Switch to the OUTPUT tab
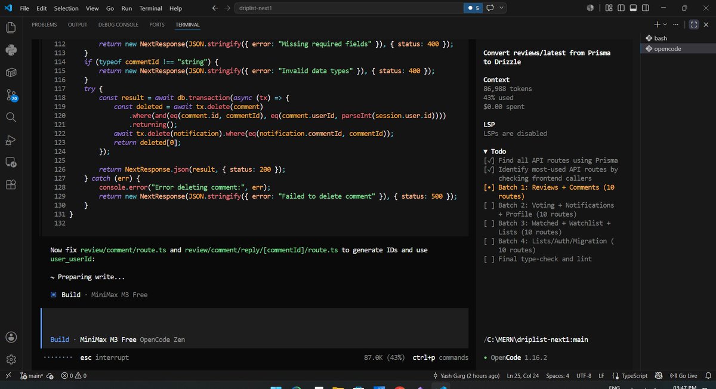This screenshot has width=716, height=389. tap(78, 24)
